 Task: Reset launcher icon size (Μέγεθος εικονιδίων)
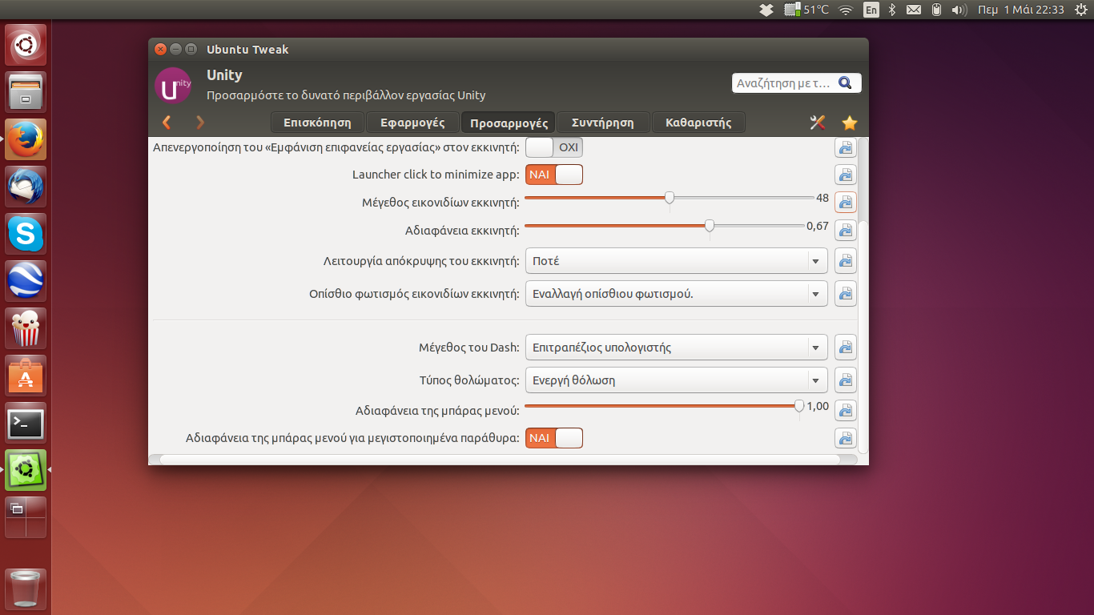(846, 203)
